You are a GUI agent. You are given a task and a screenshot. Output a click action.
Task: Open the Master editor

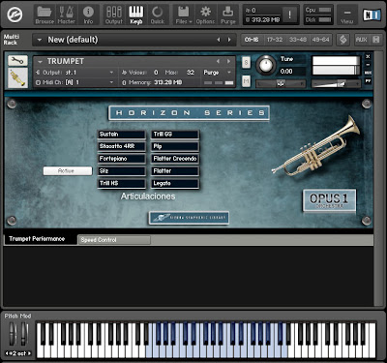(x=66, y=15)
